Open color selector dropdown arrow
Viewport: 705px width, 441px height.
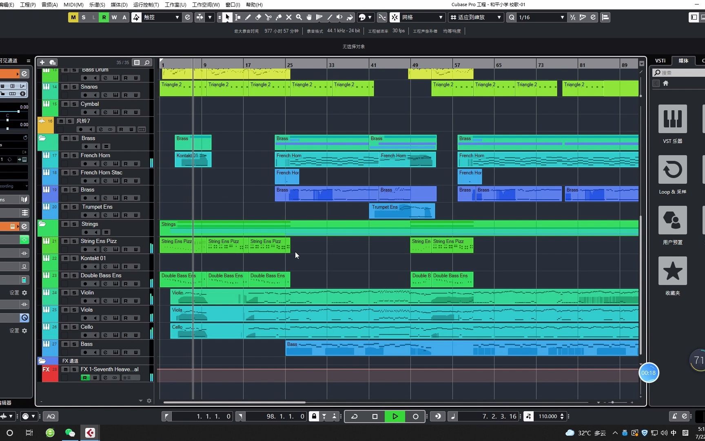point(370,17)
